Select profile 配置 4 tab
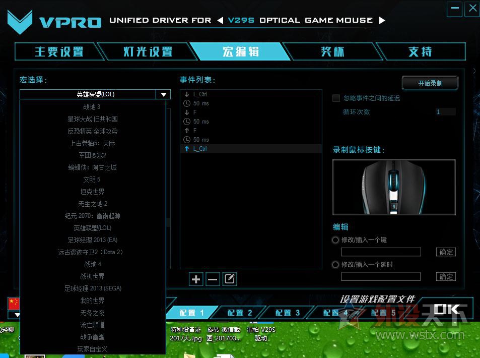This screenshot has width=480, height=358. point(335,313)
